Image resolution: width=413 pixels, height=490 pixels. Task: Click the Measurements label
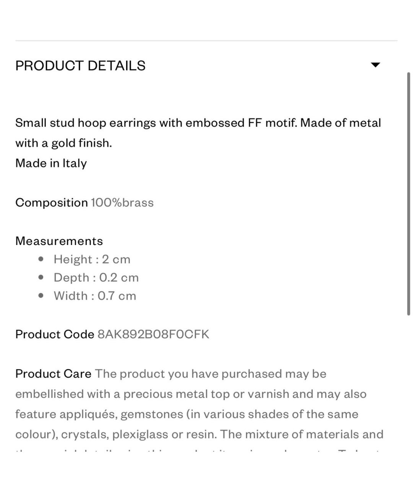tap(59, 241)
